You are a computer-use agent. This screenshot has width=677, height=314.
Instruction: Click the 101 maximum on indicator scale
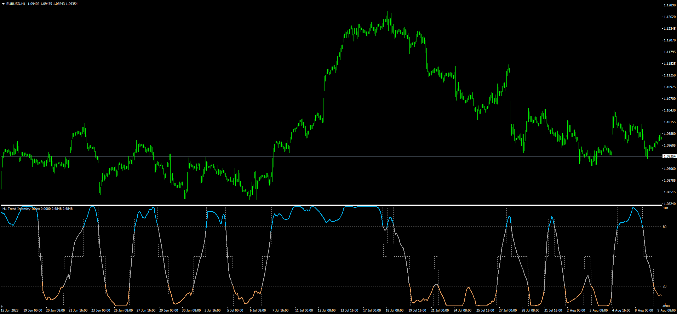[x=665, y=208]
